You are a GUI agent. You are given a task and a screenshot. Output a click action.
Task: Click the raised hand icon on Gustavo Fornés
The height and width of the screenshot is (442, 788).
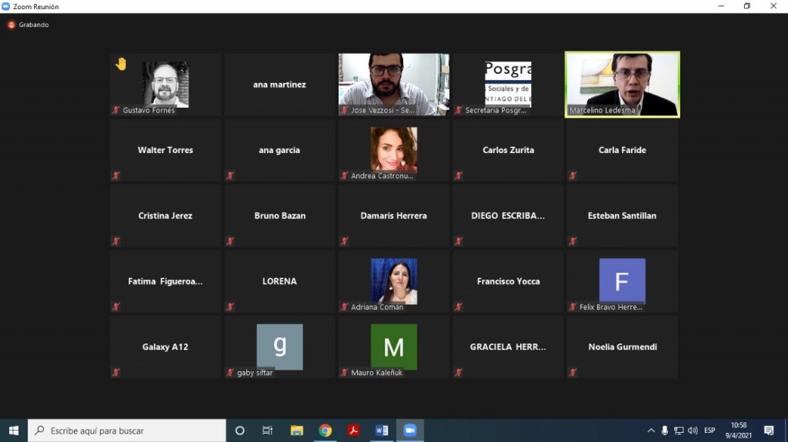pos(121,64)
